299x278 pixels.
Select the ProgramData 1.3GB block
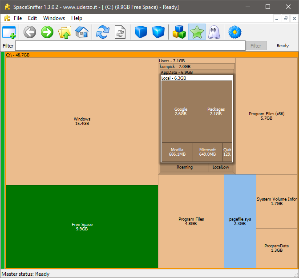click(277, 248)
